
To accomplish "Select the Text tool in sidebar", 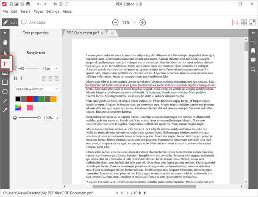I will [x=5, y=64].
